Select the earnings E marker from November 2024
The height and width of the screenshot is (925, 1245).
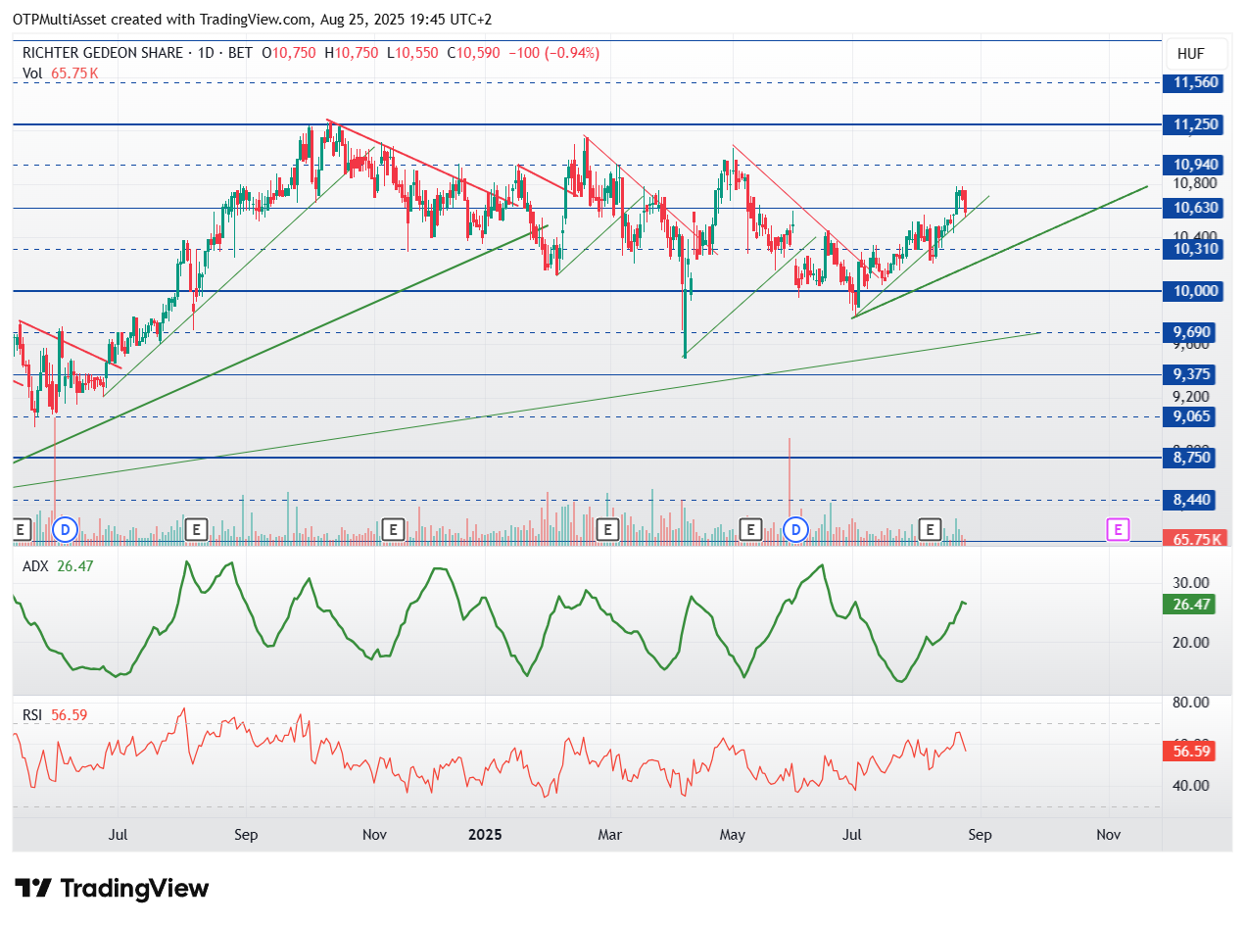[x=393, y=530]
